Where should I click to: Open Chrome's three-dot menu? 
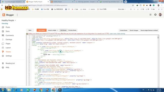pyautogui.click(x=162, y=5)
